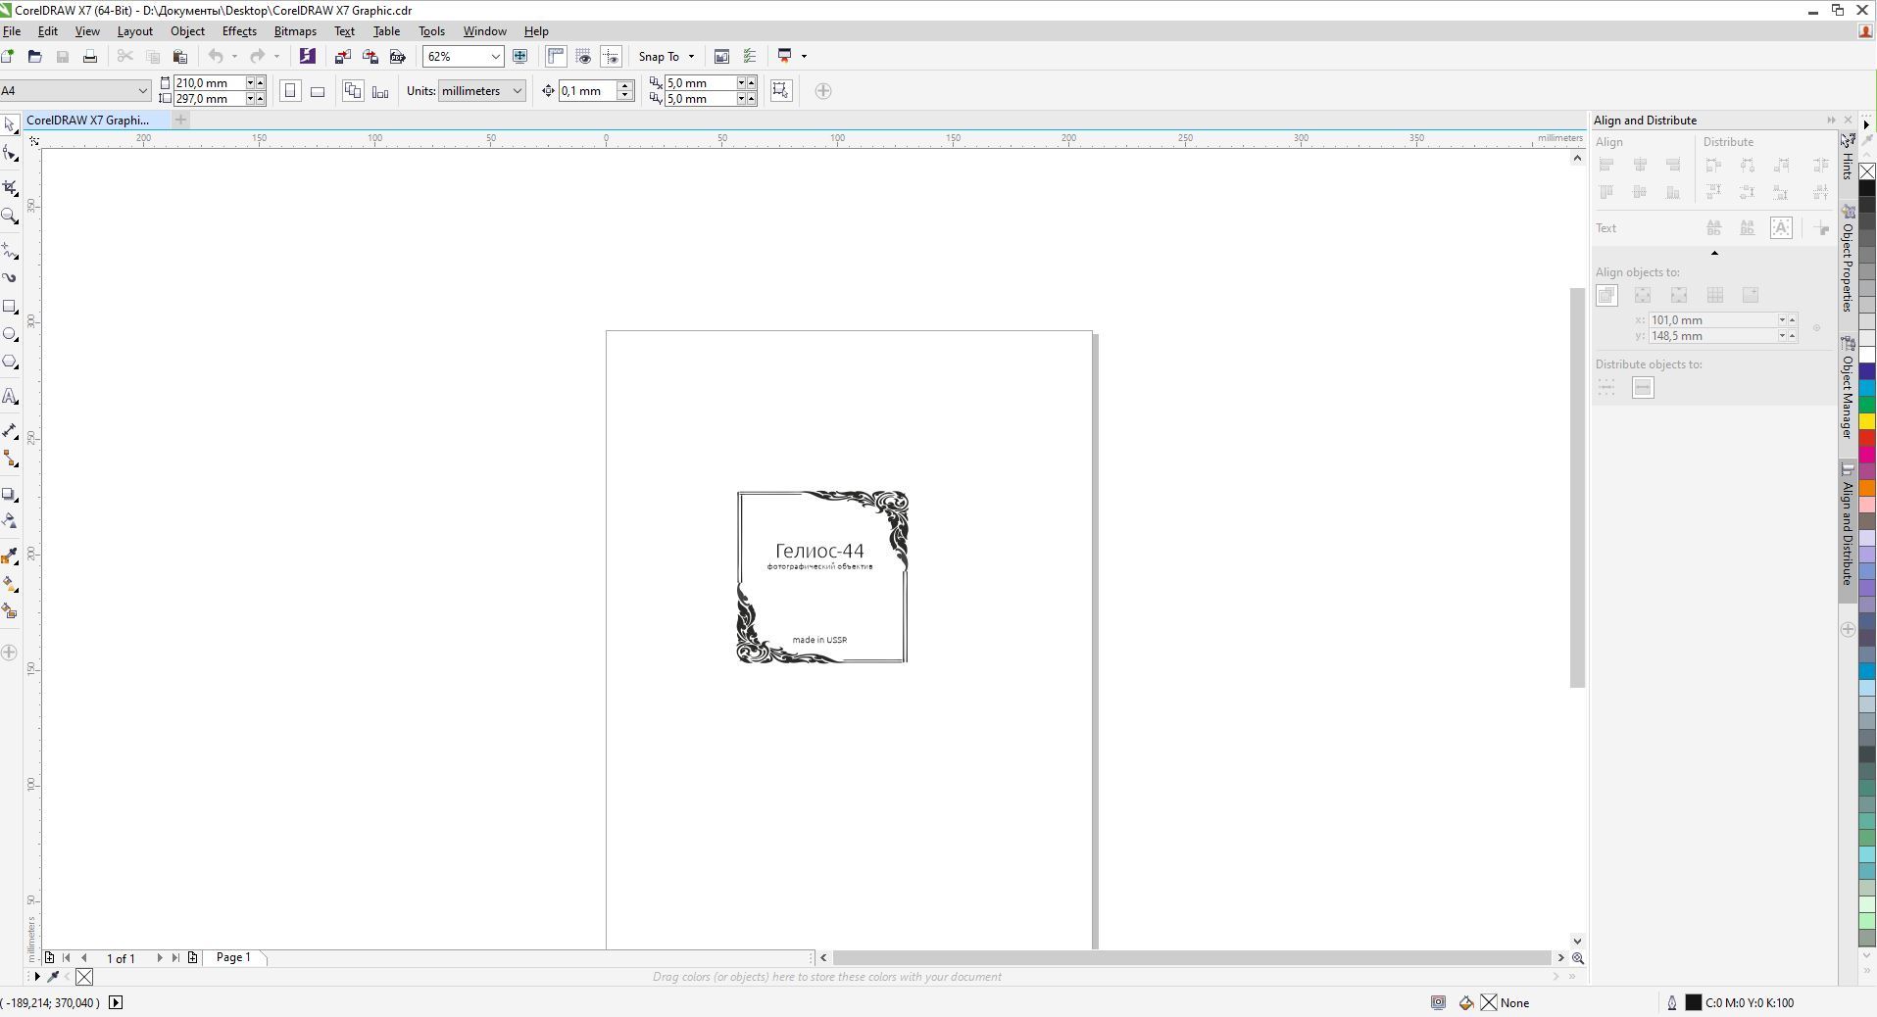Select align to active objects option
1877x1017 pixels.
coord(1606,295)
